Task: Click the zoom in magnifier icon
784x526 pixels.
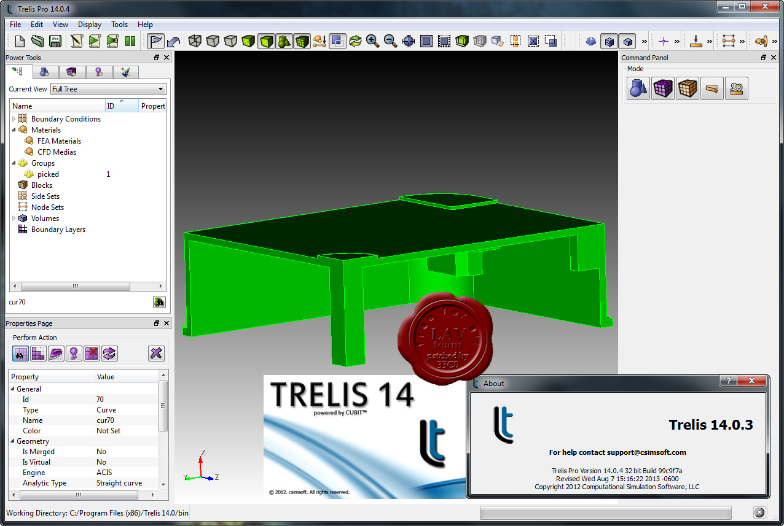Action: coord(372,41)
